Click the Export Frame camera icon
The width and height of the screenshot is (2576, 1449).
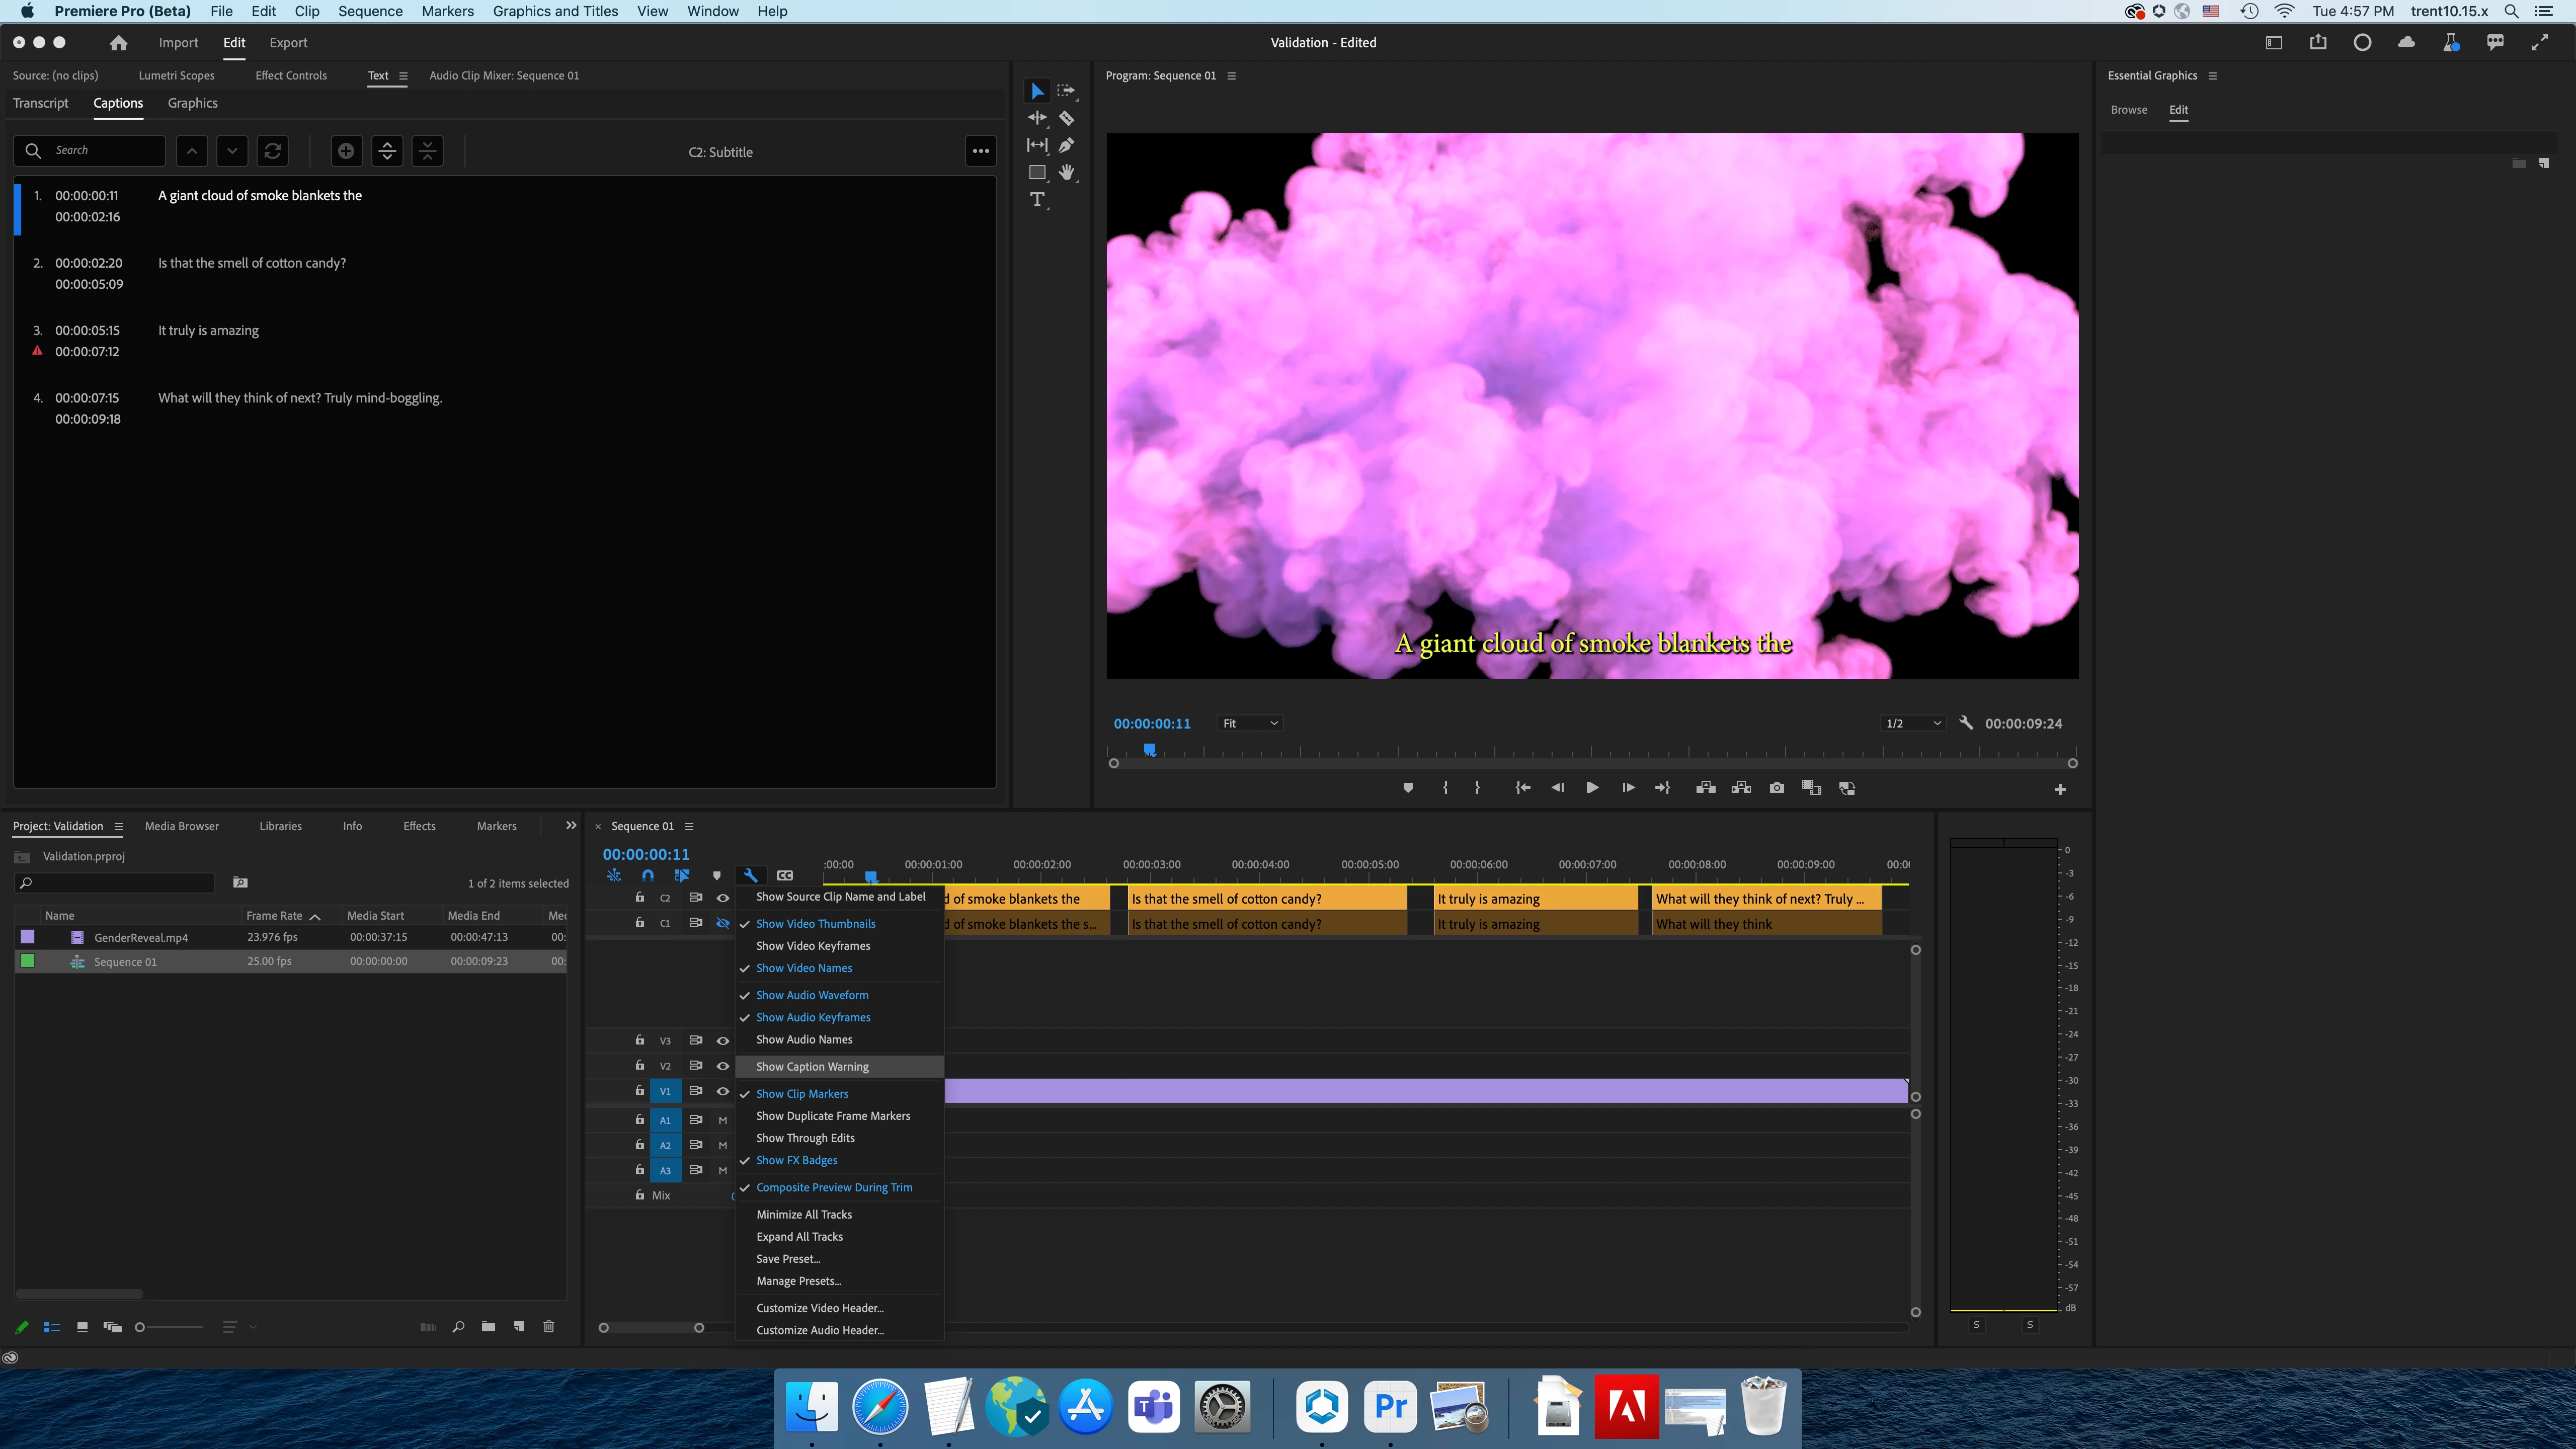[1776, 788]
